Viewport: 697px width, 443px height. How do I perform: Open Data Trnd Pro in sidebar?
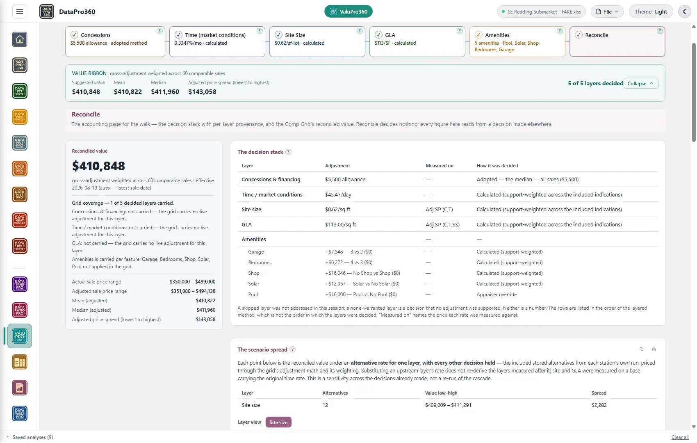(20, 284)
